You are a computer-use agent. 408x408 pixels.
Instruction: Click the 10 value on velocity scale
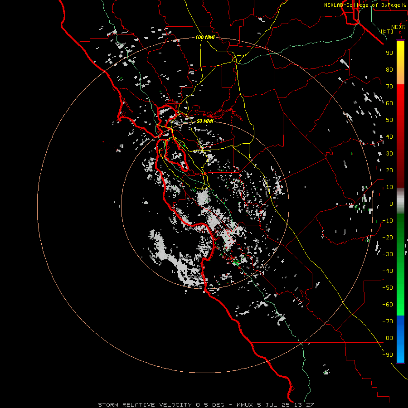pos(389,187)
